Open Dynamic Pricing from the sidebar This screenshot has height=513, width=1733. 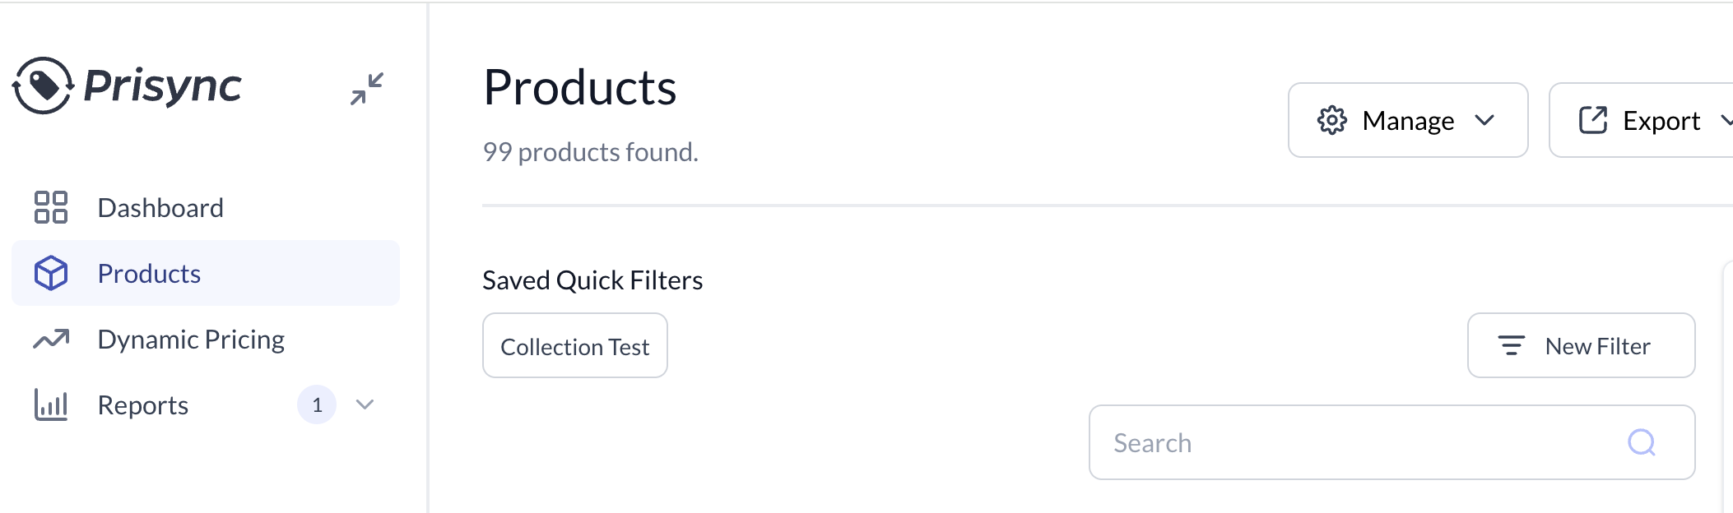191,340
